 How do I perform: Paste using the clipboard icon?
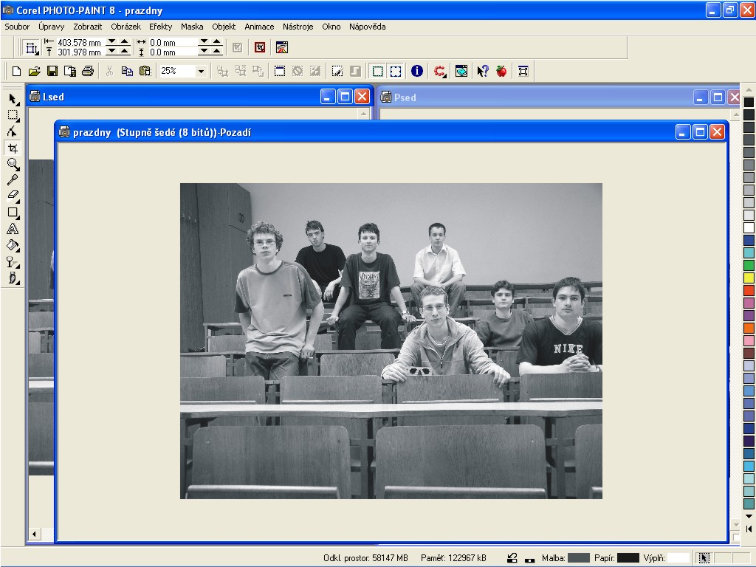pyautogui.click(x=145, y=72)
